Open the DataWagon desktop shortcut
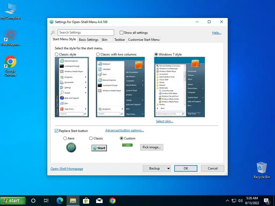Image resolution: width=275 pixels, height=206 pixels. tap(10, 38)
